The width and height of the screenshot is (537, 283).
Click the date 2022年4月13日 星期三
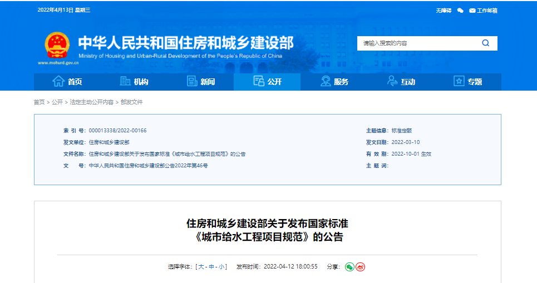click(x=64, y=10)
